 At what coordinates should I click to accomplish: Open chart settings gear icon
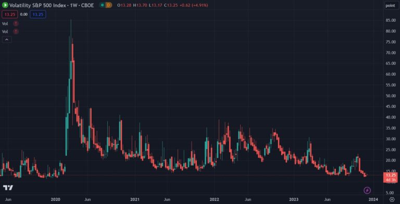pos(392,199)
